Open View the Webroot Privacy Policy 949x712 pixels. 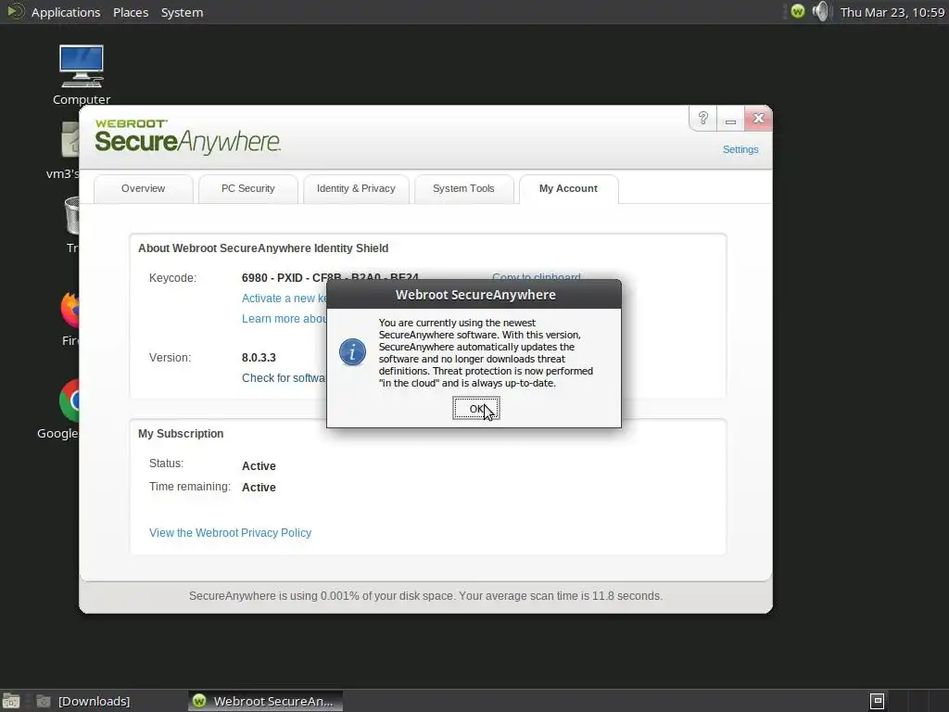tap(230, 533)
